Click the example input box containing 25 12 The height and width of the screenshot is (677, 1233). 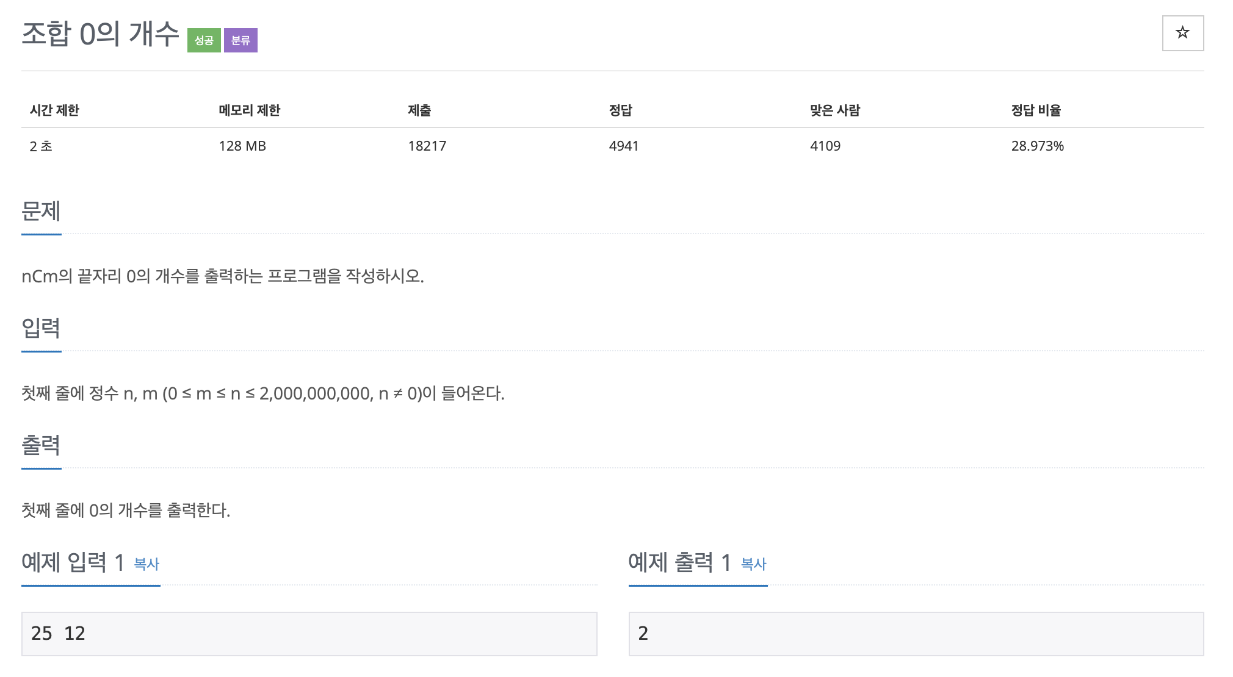pyautogui.click(x=309, y=634)
